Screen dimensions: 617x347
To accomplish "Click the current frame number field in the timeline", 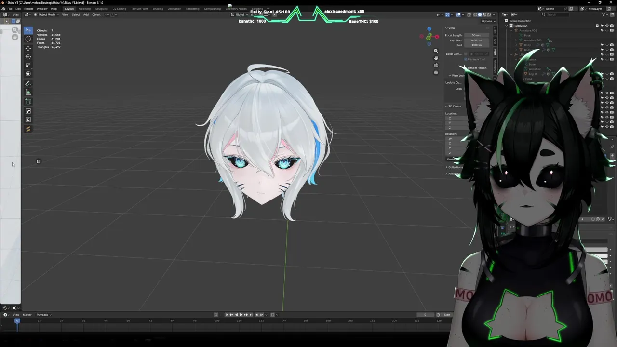I will click(425, 315).
